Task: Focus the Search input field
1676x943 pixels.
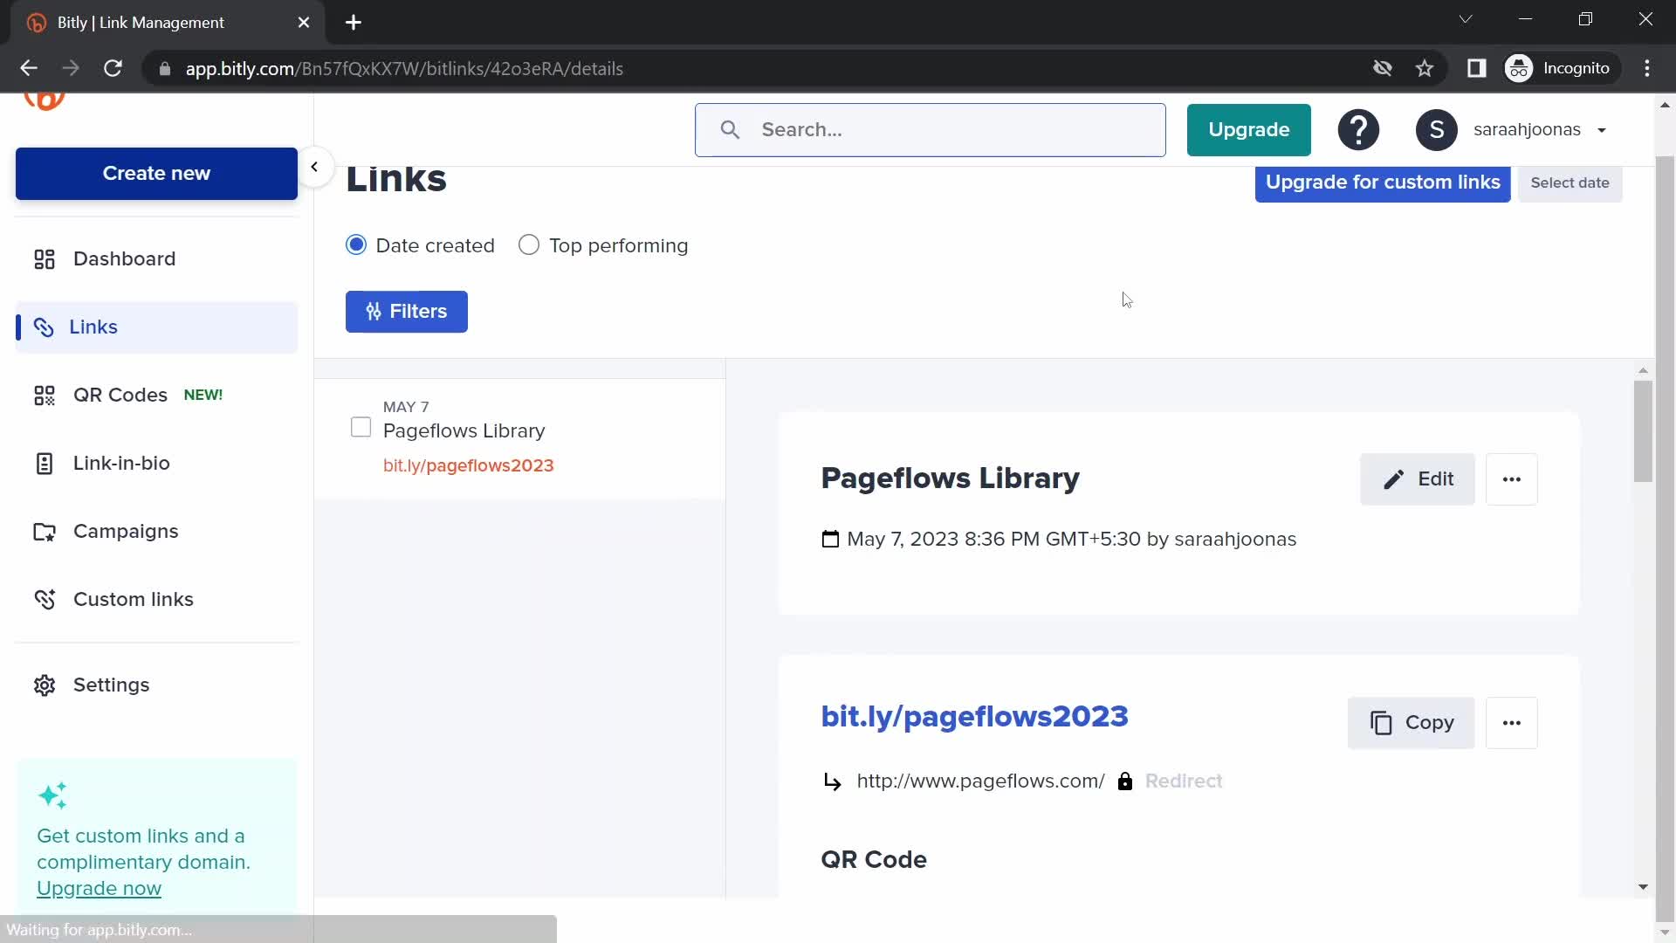Action: (x=930, y=130)
